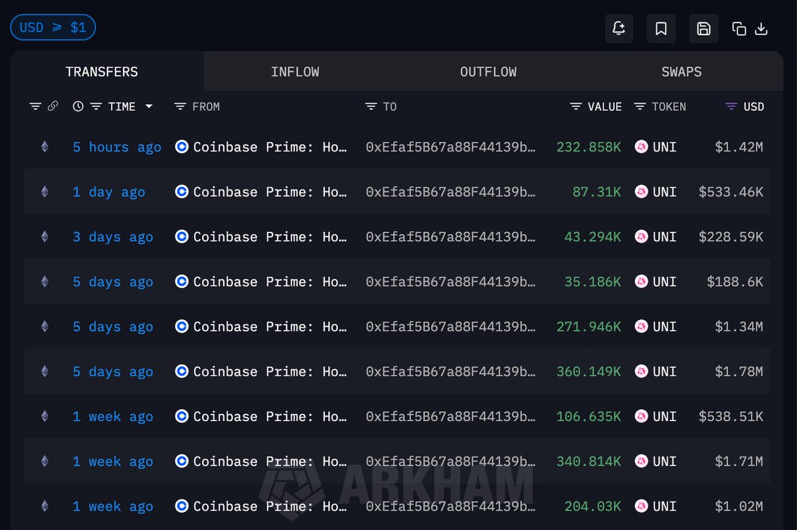797x530 pixels.
Task: Click Ethereum icon in 5 hours ago row
Action: 44,147
